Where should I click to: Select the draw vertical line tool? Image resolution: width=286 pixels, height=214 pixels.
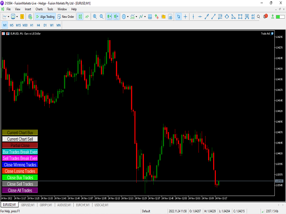click(x=193, y=16)
